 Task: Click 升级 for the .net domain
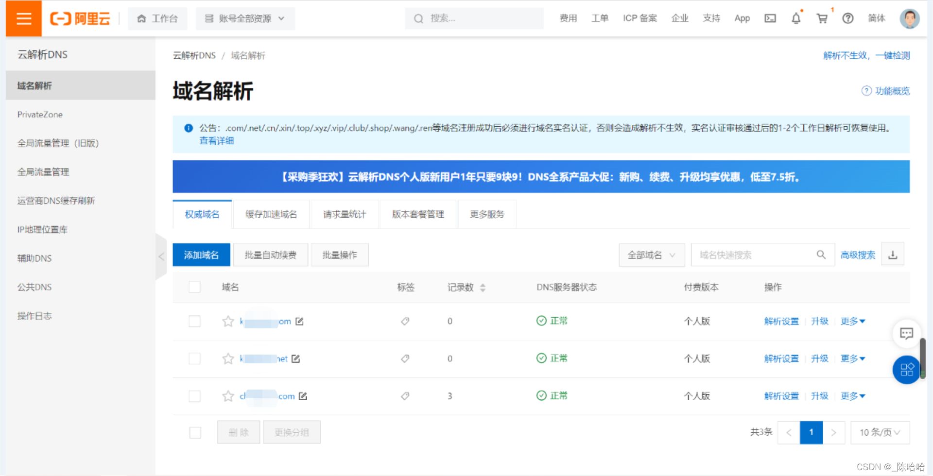(820, 358)
